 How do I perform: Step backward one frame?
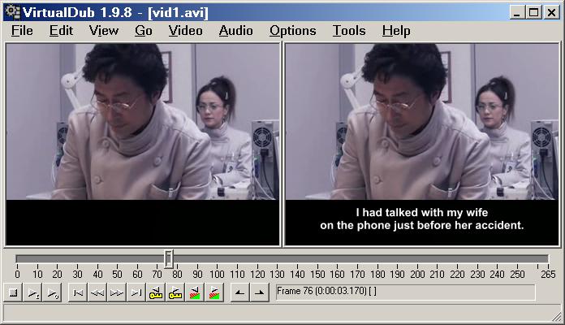(97, 292)
